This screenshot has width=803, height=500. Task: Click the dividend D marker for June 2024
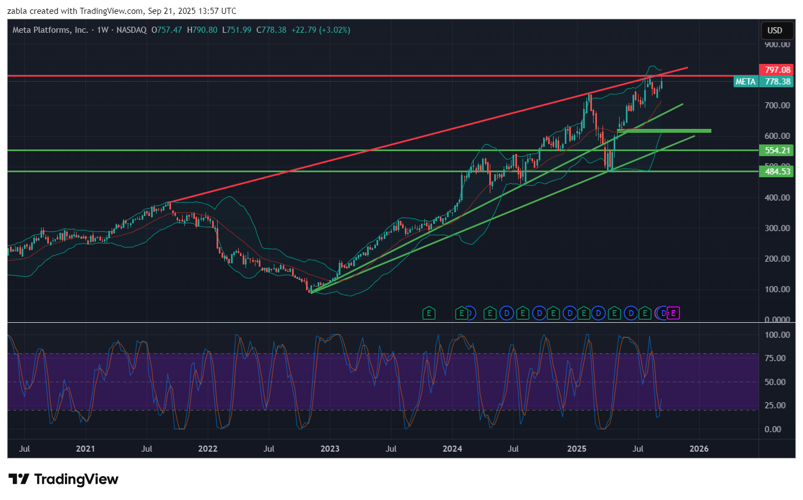[x=507, y=313]
